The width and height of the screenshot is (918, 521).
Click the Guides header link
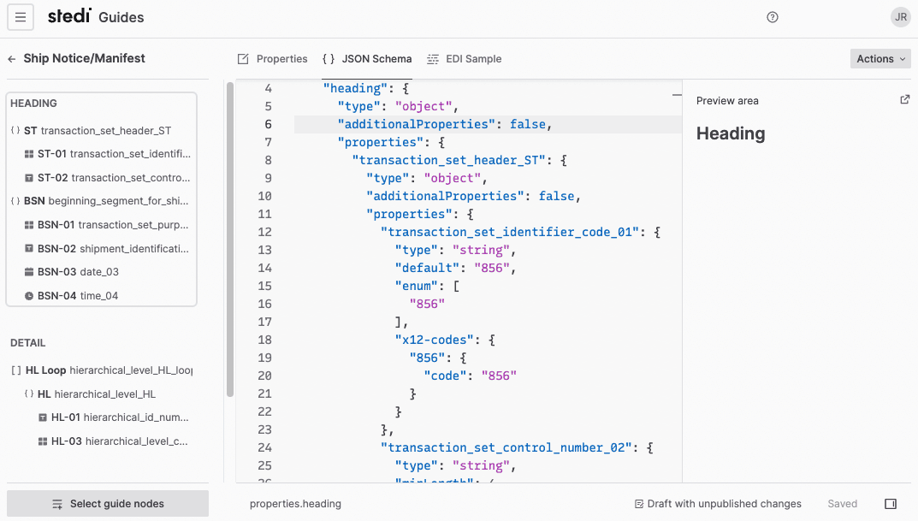pos(121,18)
